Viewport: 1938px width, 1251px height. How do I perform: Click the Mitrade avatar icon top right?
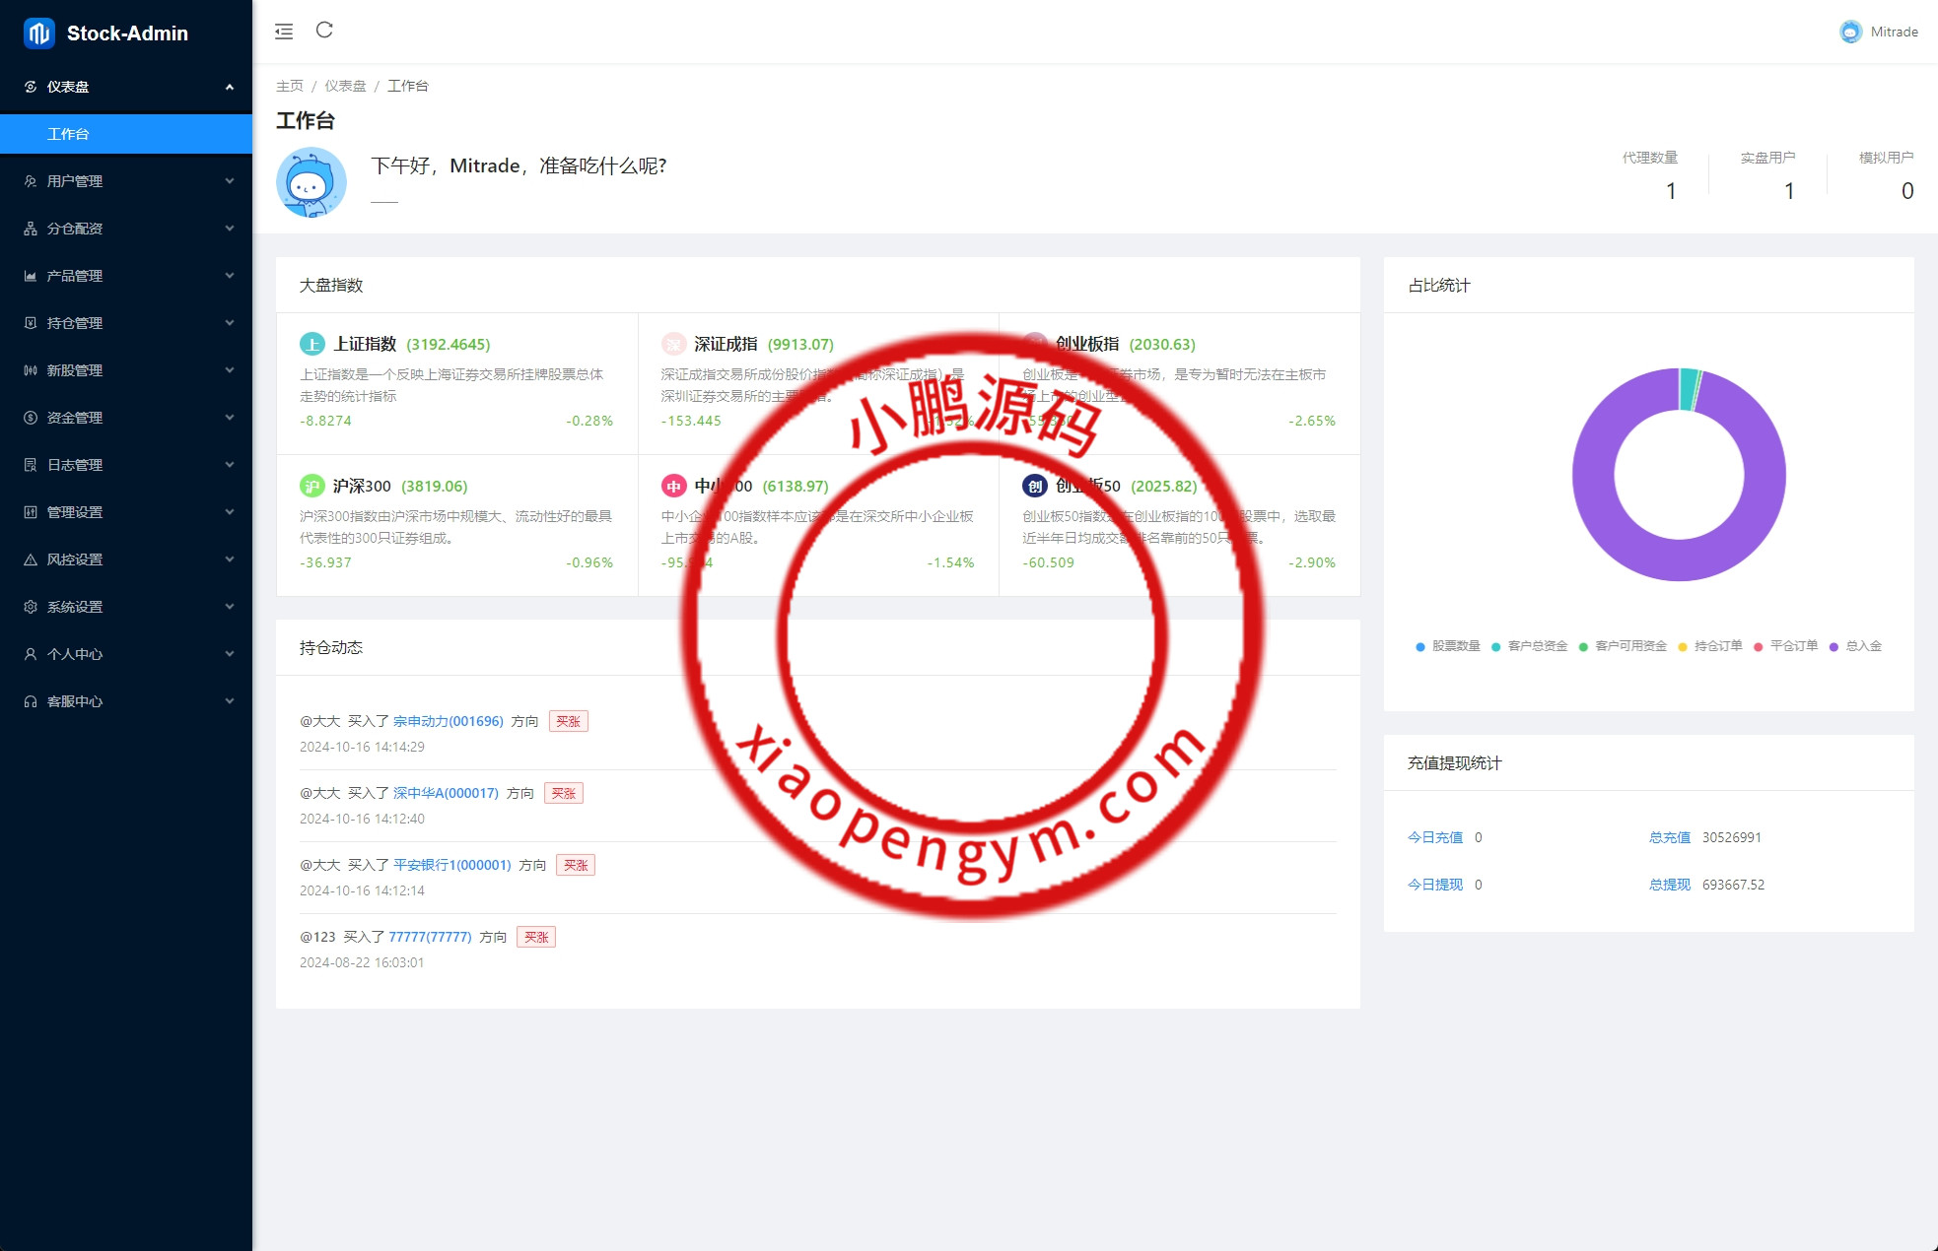click(x=1850, y=32)
